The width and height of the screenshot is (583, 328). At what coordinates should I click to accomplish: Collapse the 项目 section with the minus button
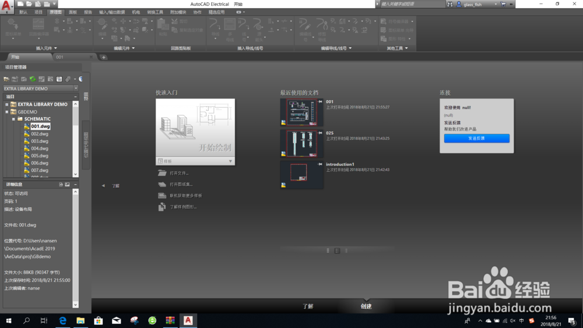point(75,97)
